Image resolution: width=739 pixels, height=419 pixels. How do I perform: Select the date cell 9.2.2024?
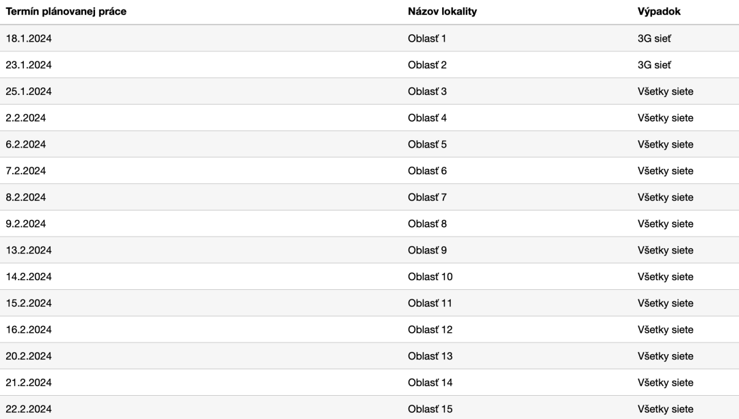pyautogui.click(x=26, y=224)
